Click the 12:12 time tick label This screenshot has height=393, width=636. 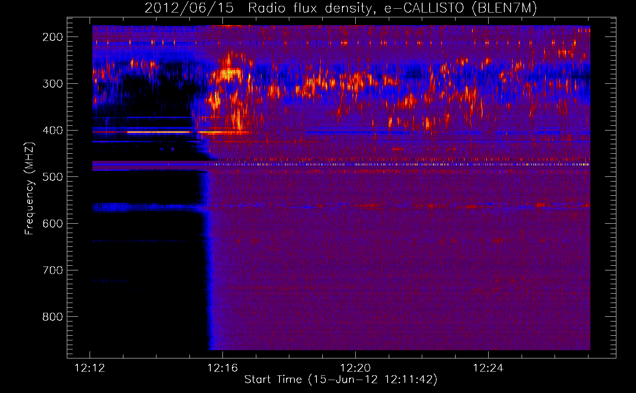(x=90, y=368)
